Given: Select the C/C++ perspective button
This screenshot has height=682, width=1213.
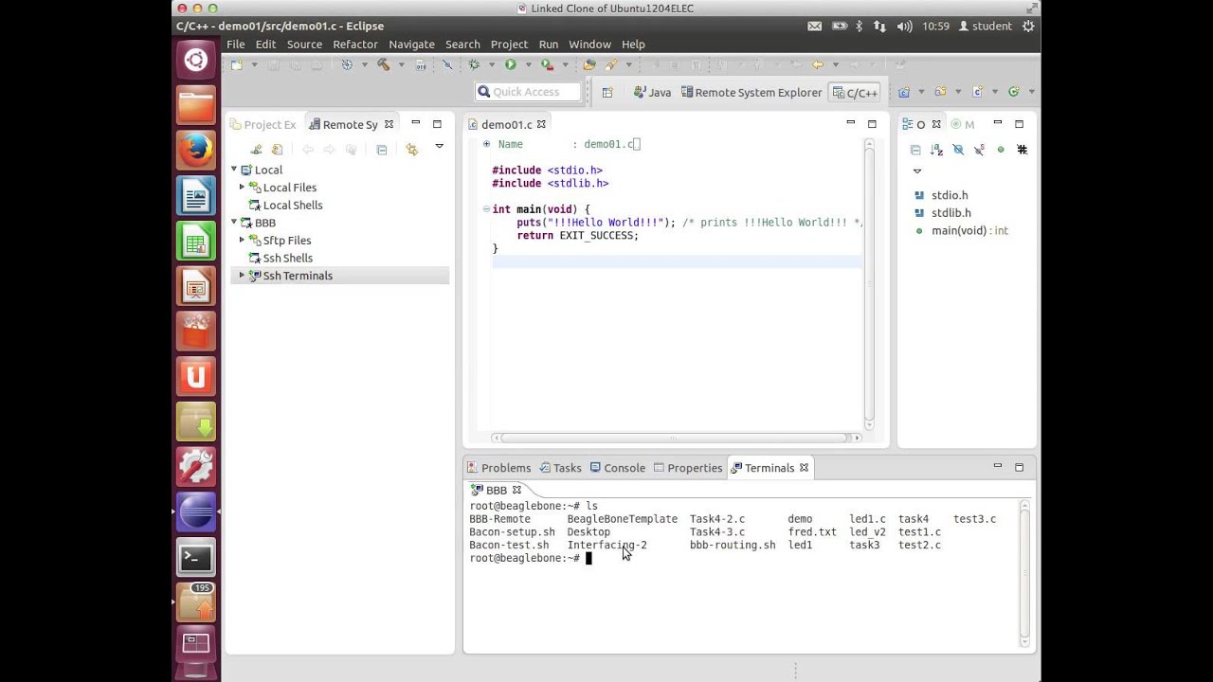Looking at the screenshot, I should coord(855,92).
